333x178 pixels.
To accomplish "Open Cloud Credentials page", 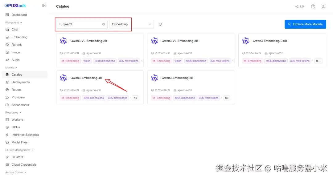I will coord(24,165).
